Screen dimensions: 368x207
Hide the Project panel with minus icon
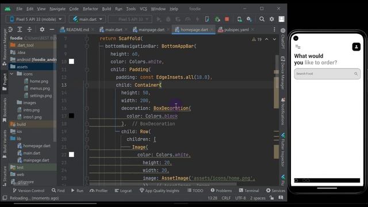click(x=52, y=29)
